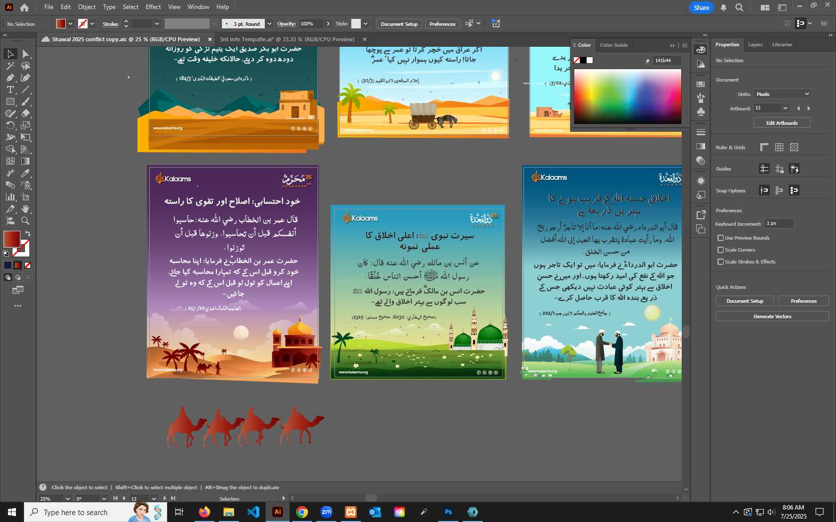Viewport: 836px width, 522px height.
Task: Select the Zoom tool
Action: 25,221
